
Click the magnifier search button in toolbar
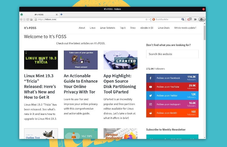(183, 19)
